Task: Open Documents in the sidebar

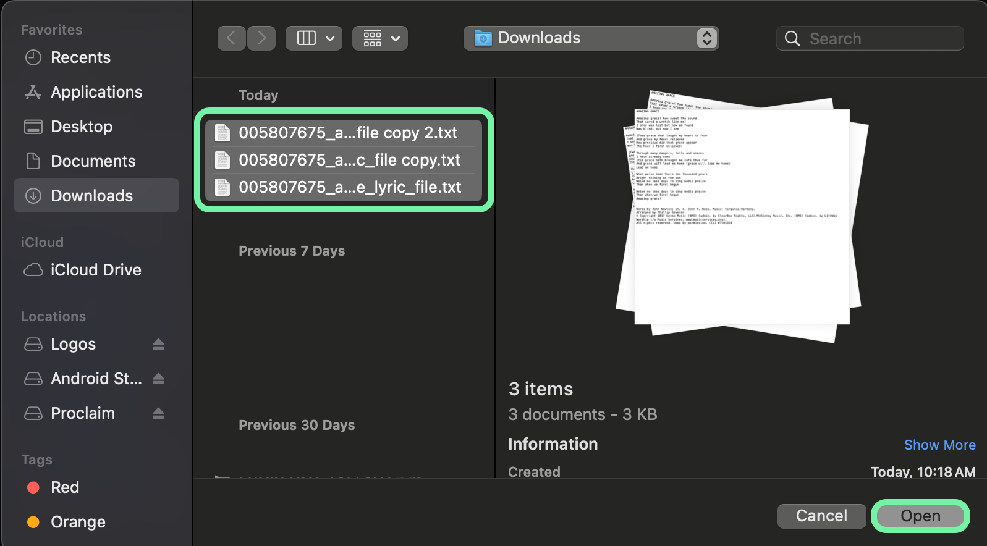Action: tap(96, 161)
